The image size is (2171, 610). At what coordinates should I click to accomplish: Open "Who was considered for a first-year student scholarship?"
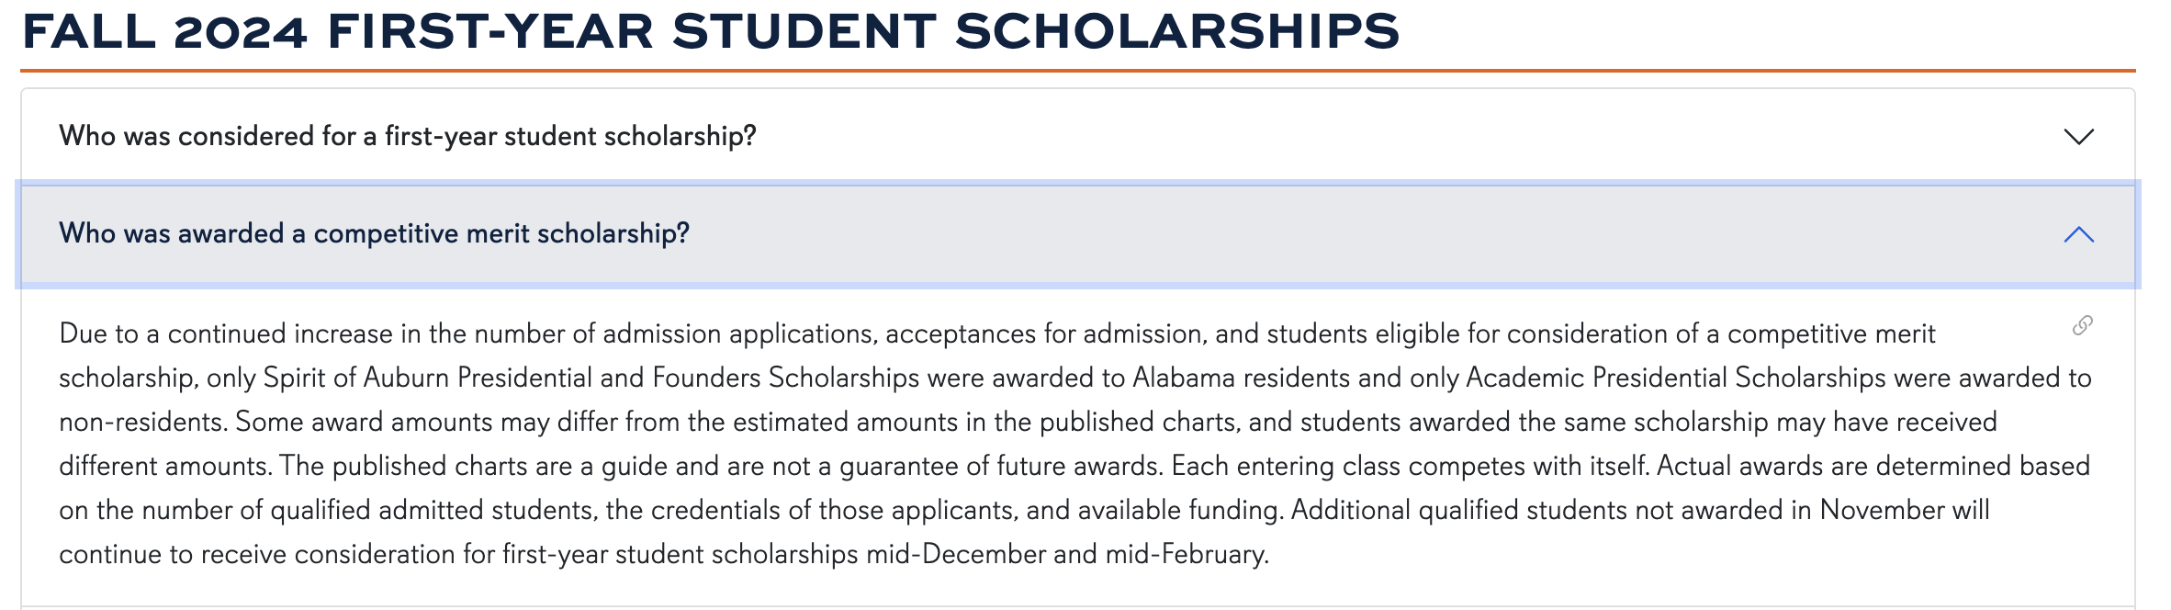[408, 137]
